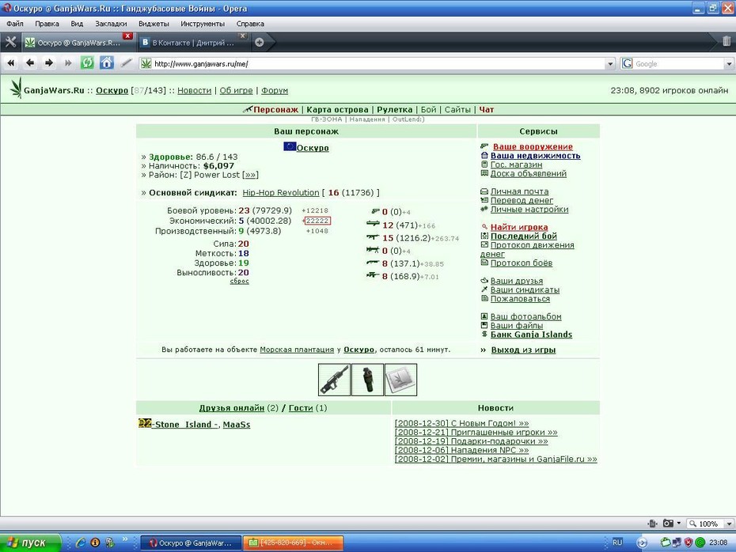Open the Виджеты menu
The height and width of the screenshot is (552, 736).
coord(154,24)
